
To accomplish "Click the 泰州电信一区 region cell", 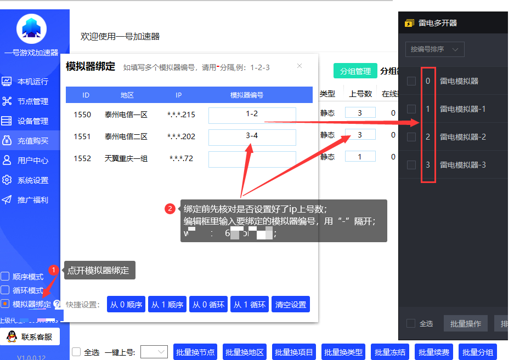I will [x=126, y=115].
